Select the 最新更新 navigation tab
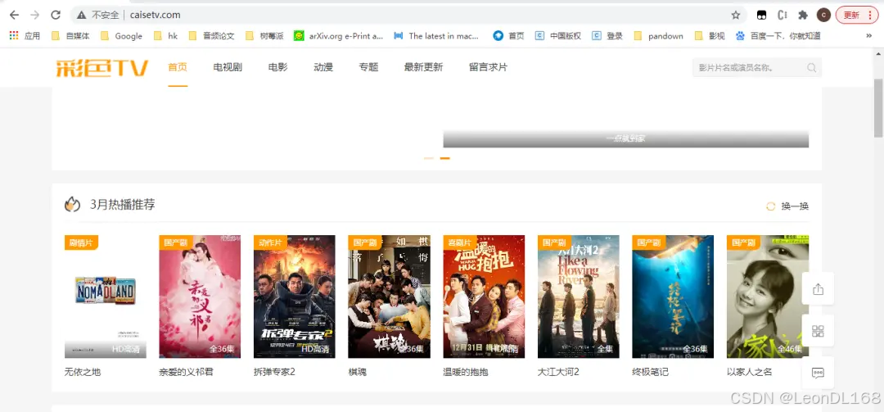This screenshot has height=412, width=884. click(x=423, y=67)
